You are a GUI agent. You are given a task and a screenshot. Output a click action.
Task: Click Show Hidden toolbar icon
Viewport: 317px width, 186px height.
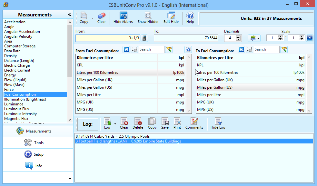148,18
